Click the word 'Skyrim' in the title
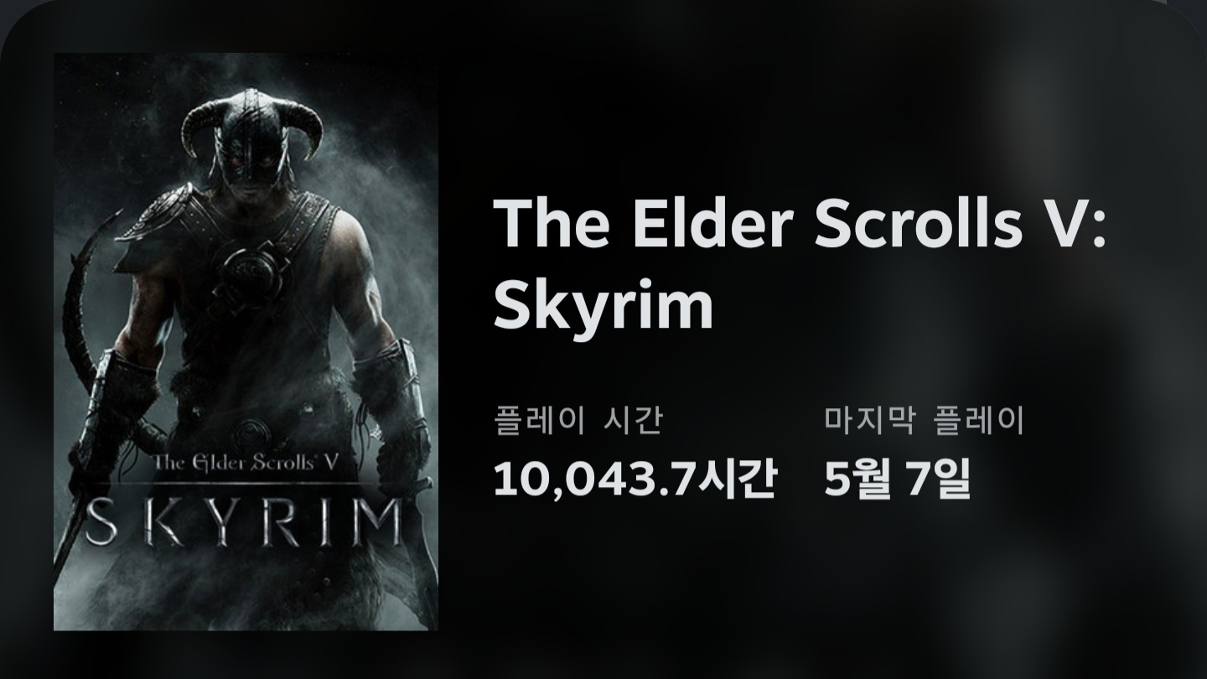 (603, 306)
